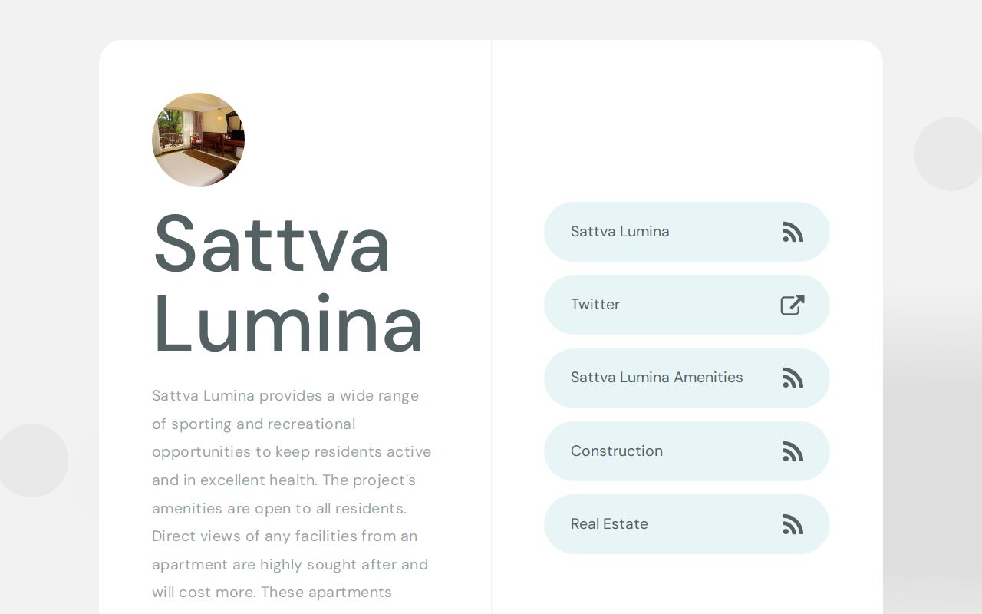Open the Construction link card
This screenshot has height=614, width=982.
(687, 451)
